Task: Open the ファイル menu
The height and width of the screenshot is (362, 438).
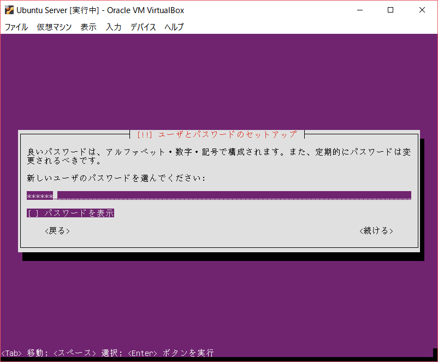Action: [x=15, y=27]
